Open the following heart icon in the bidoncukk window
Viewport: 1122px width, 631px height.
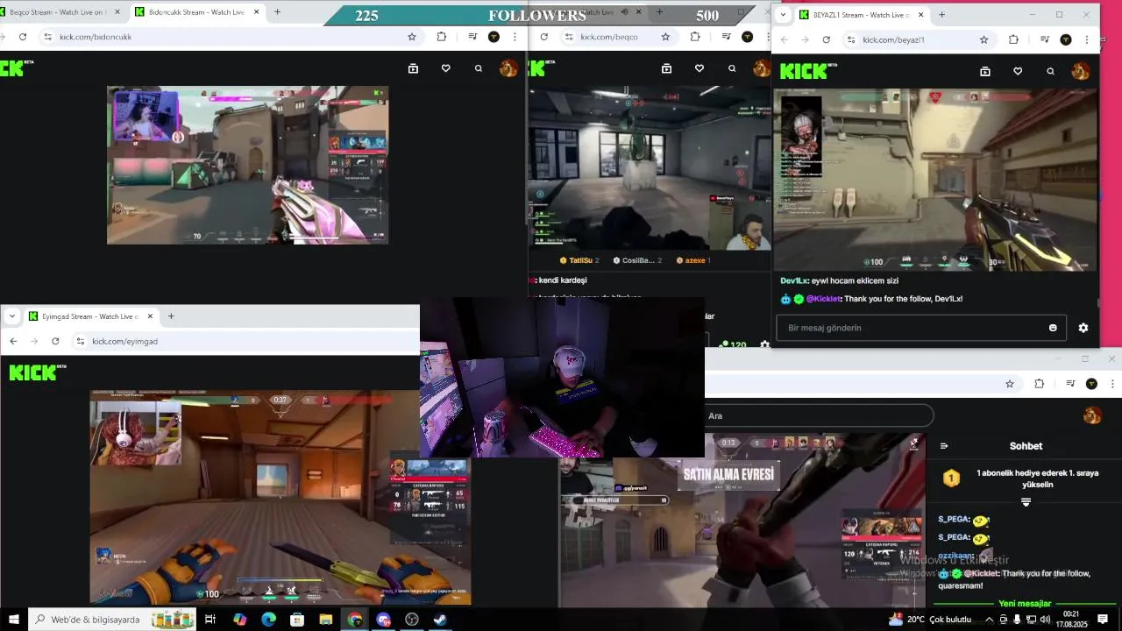(446, 68)
